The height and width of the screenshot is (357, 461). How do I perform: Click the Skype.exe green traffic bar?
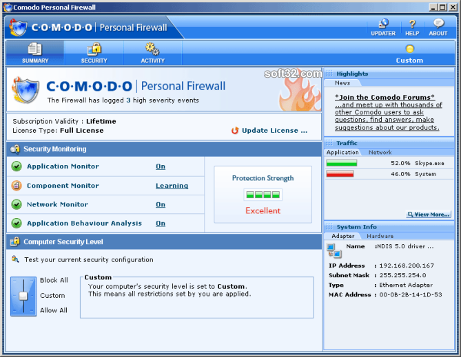pos(341,163)
